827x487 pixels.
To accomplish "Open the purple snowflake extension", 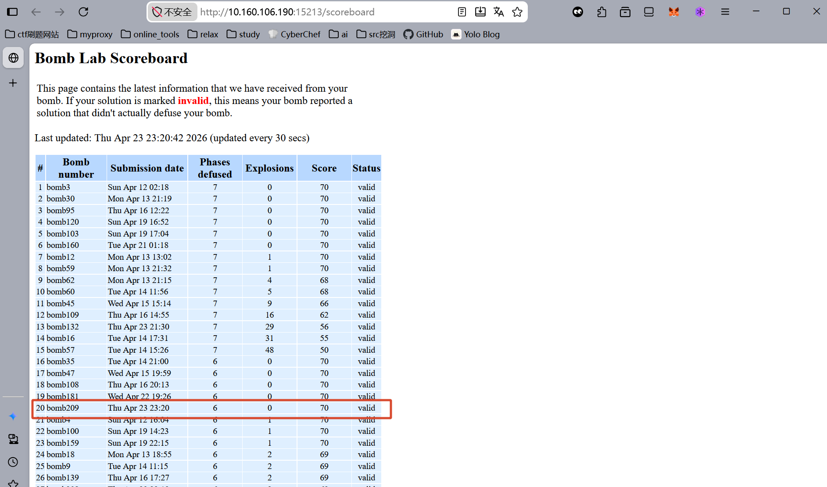I will 700,12.
